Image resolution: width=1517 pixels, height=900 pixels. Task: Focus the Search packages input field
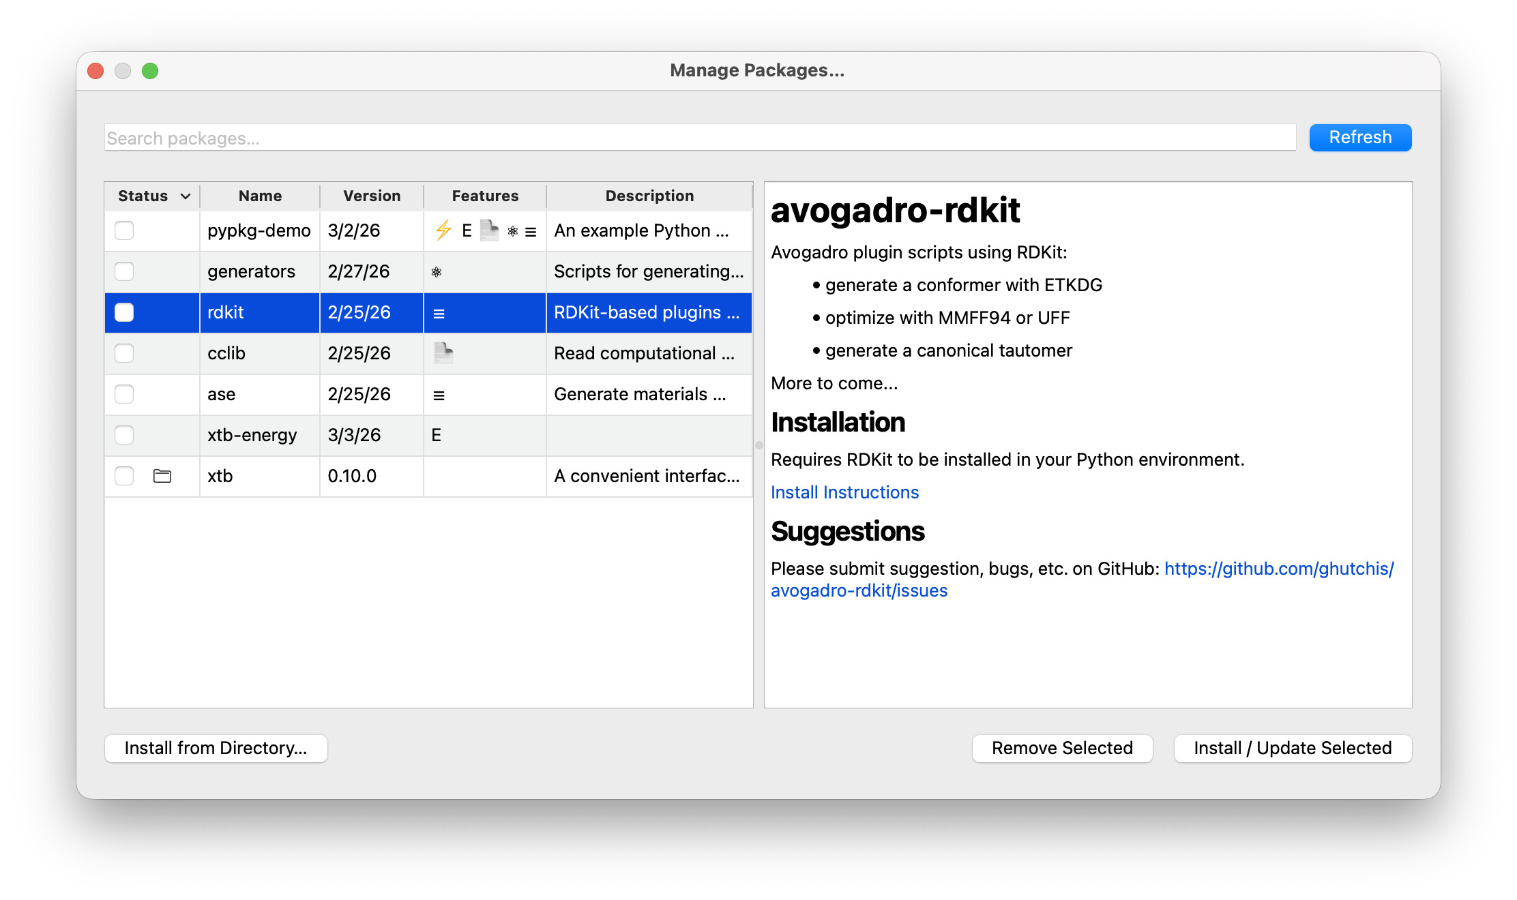pyautogui.click(x=700, y=138)
